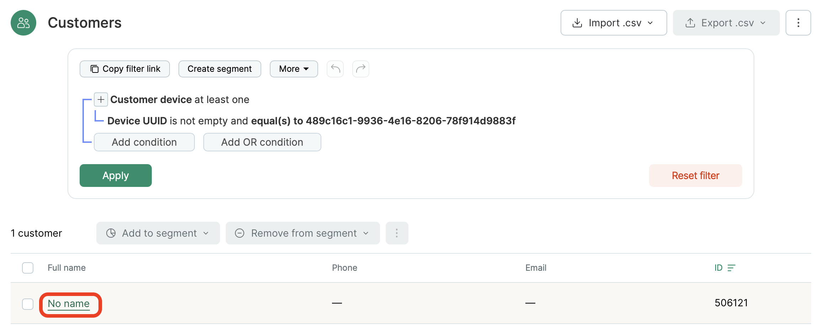Image resolution: width=819 pixels, height=334 pixels.
Task: Click the Copy filter link button
Action: click(x=125, y=69)
